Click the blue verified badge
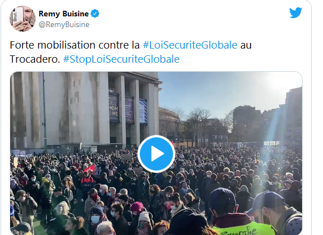 95,14
